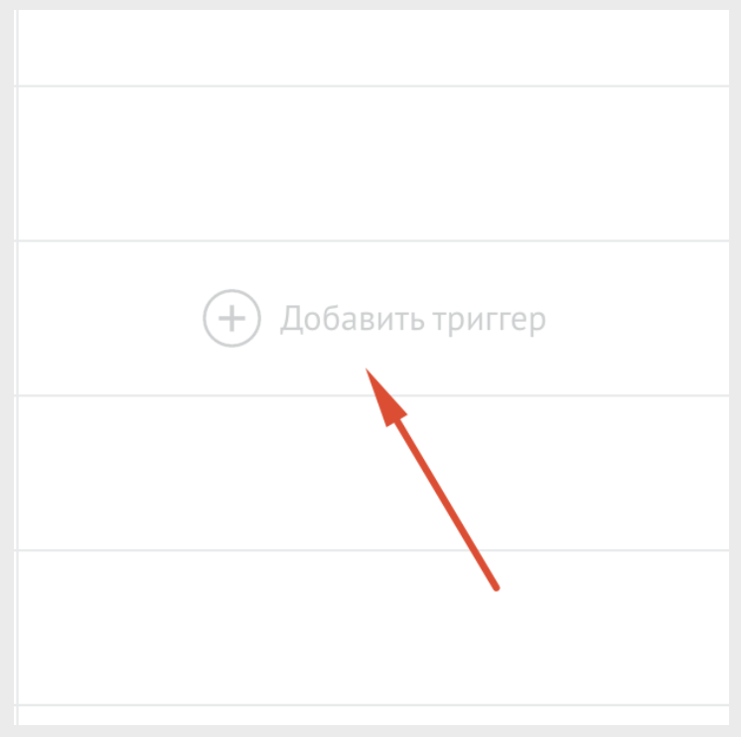Add a trigger using the plus icon
The height and width of the screenshot is (737, 741).
pyautogui.click(x=231, y=318)
